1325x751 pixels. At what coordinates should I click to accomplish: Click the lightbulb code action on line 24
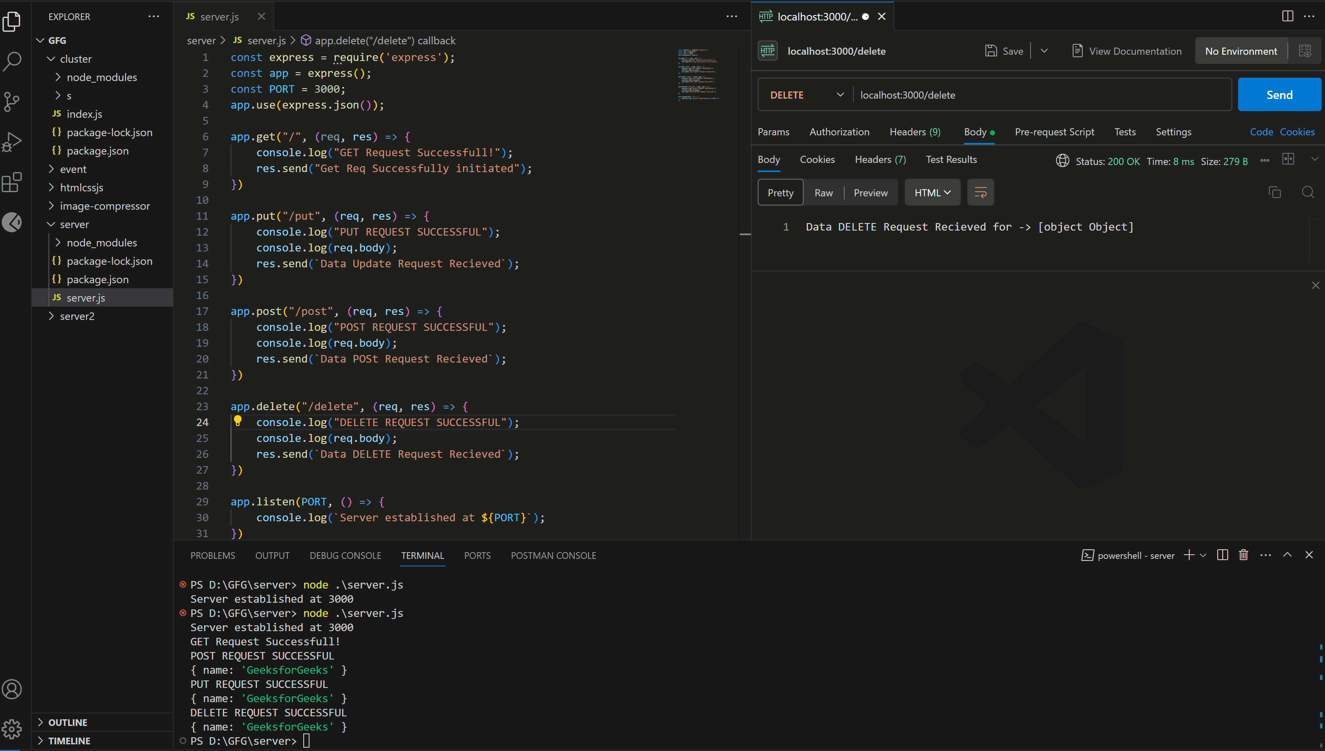pyautogui.click(x=238, y=421)
